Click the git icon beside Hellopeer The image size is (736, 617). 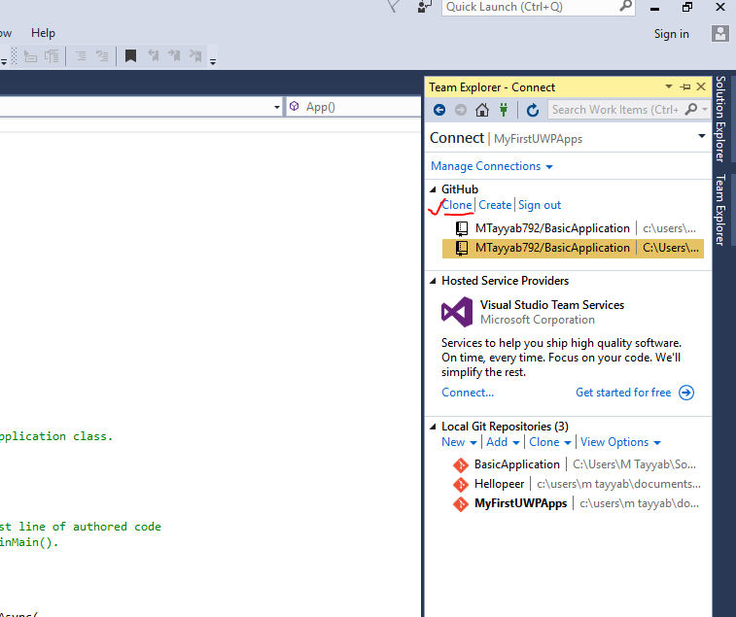point(461,484)
